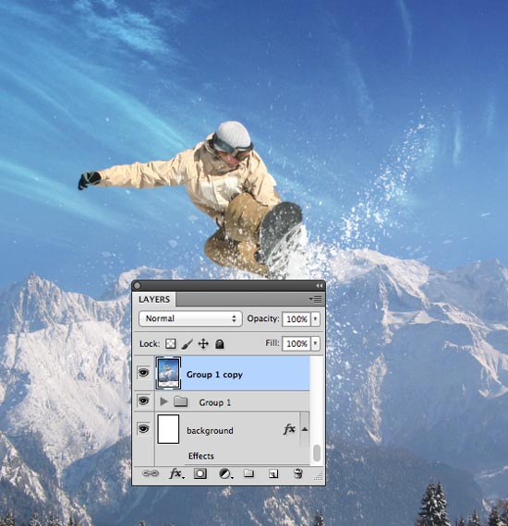The image size is (508, 526).
Task: Hide the Group 1 copy layer
Action: [144, 373]
